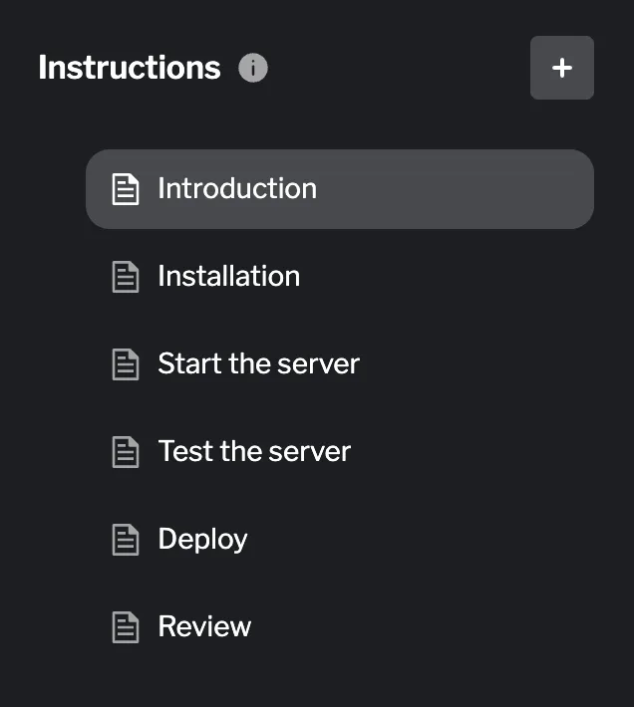
Task: Click the file icon beside Test the server
Action: click(126, 452)
